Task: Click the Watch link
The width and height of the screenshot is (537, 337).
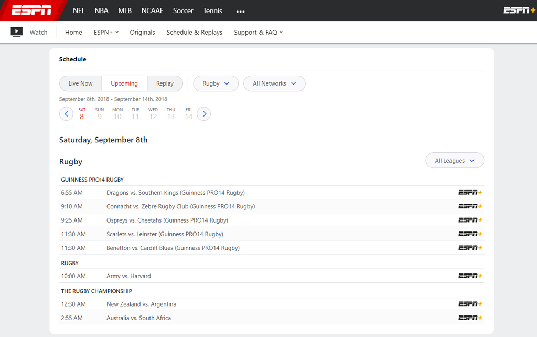Action: [x=38, y=32]
